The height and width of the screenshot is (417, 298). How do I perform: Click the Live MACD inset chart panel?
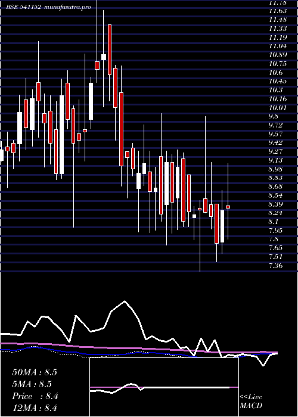164,387
